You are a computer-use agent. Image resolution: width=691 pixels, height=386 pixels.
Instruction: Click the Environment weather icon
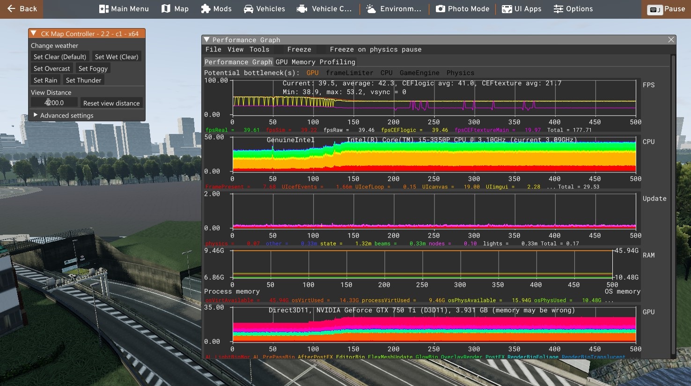pos(371,9)
